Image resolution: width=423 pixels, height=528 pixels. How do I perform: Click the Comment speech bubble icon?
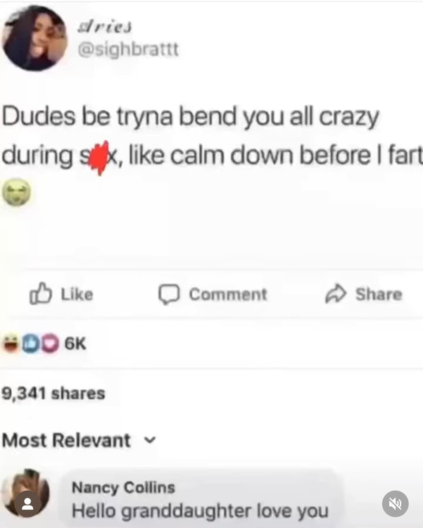click(169, 295)
